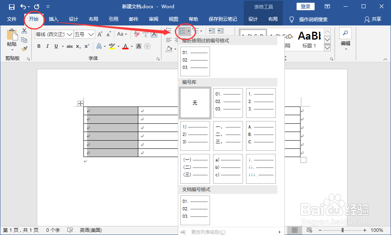
Task: Choose 1. 2. 3. numbering format
Action: click(x=261, y=103)
